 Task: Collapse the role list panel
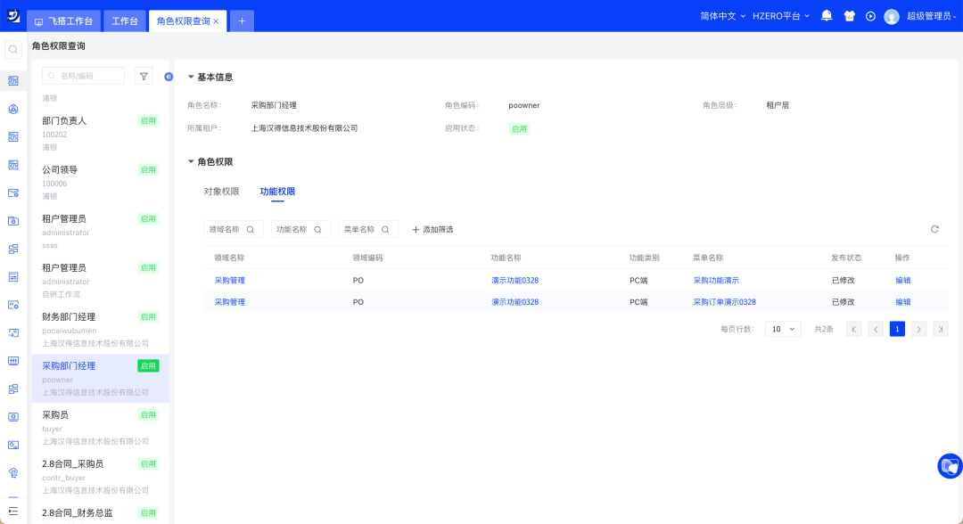(169, 77)
